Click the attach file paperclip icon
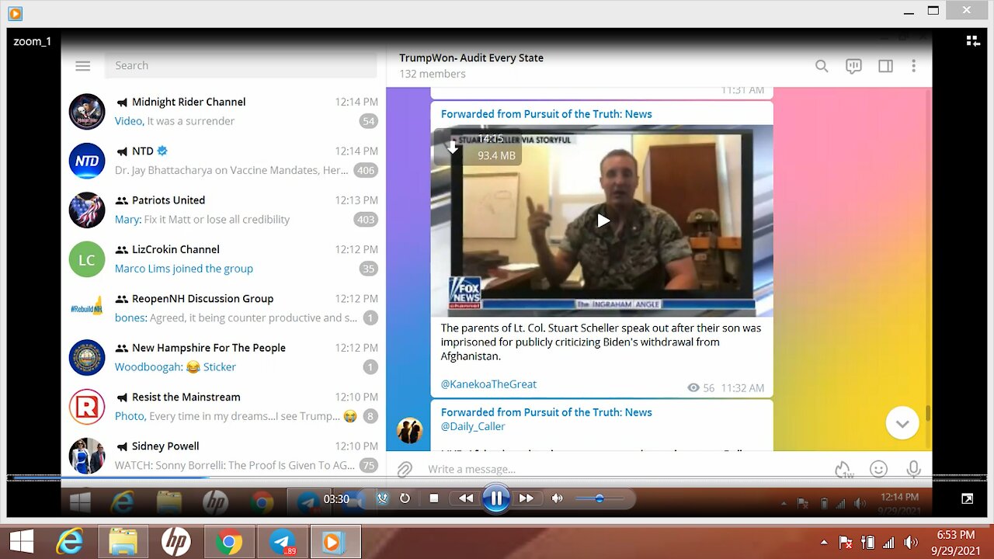This screenshot has width=994, height=559. pos(405,469)
